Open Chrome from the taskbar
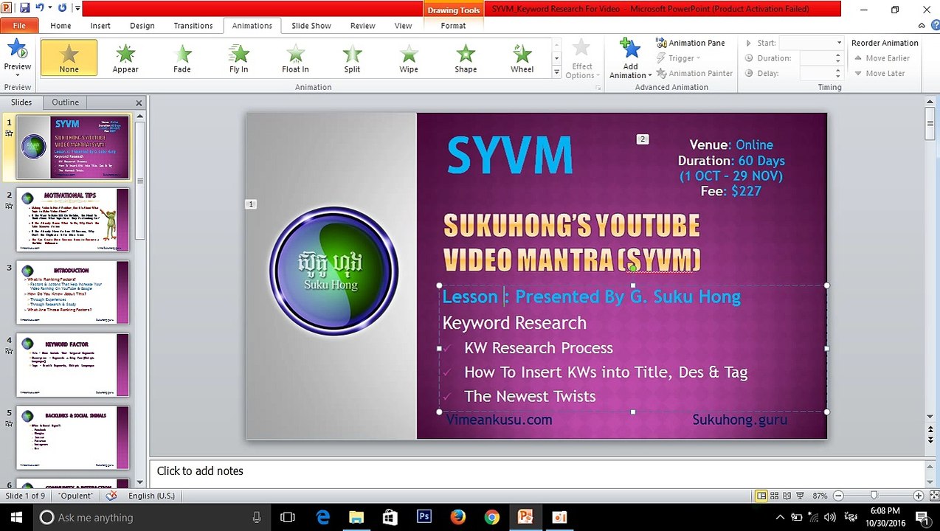 tap(492, 517)
